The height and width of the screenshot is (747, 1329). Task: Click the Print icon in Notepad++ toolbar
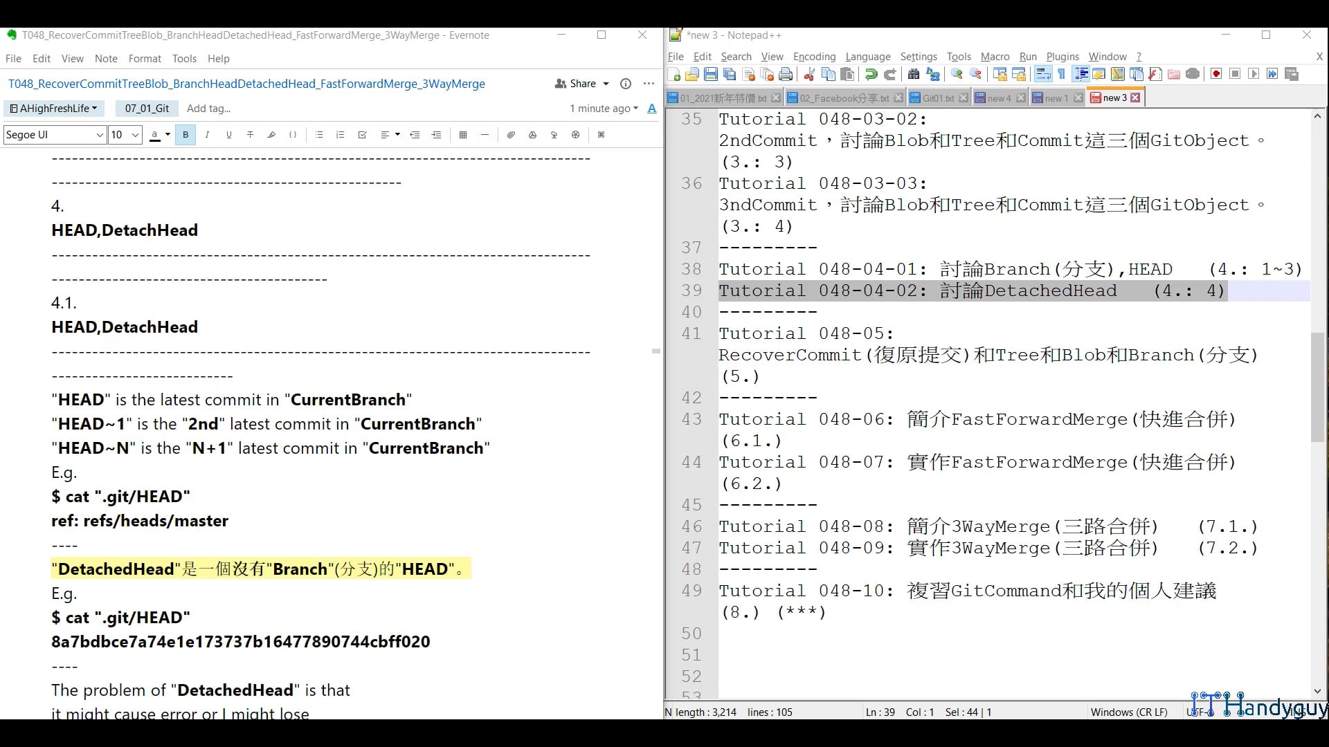click(786, 75)
